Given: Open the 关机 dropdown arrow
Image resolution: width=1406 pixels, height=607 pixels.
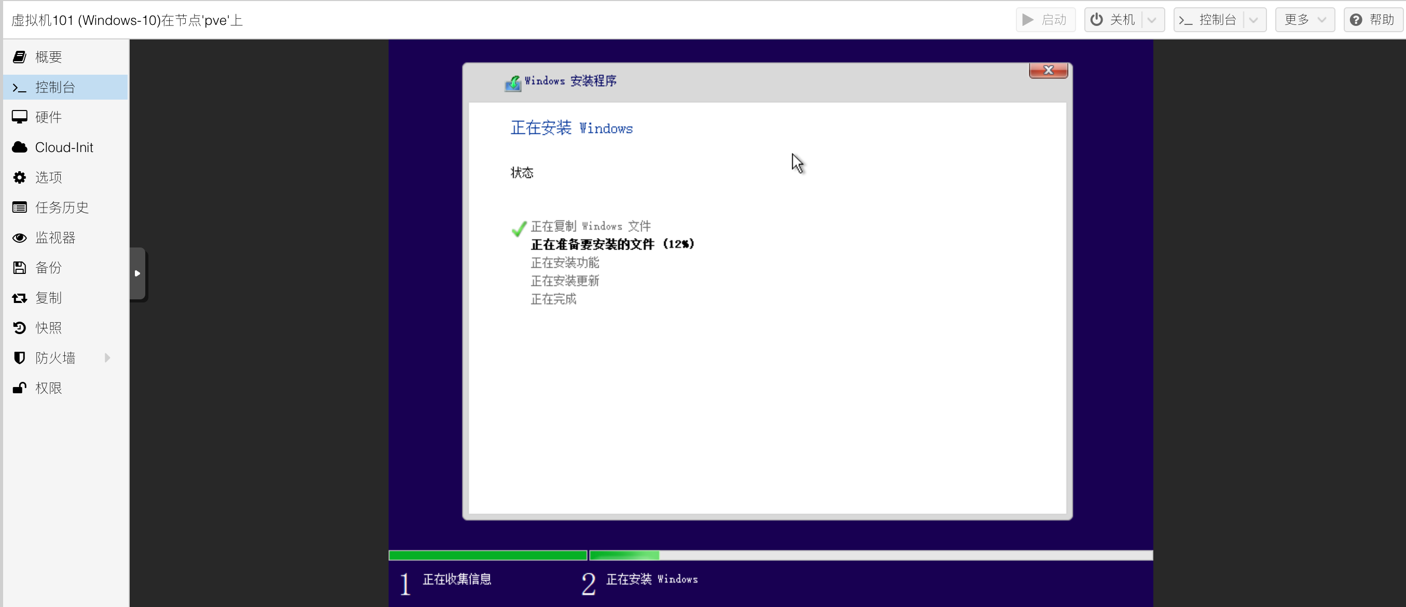Looking at the screenshot, I should click(x=1152, y=20).
